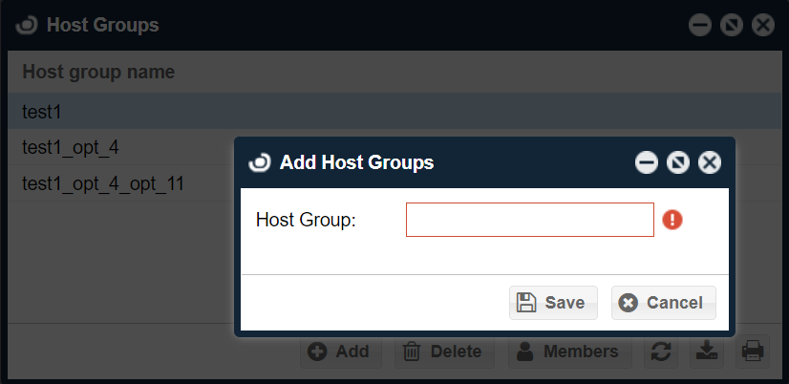Viewport: 789px width, 384px height.
Task: Close the Add Host Groups dialog
Action: pyautogui.click(x=710, y=163)
